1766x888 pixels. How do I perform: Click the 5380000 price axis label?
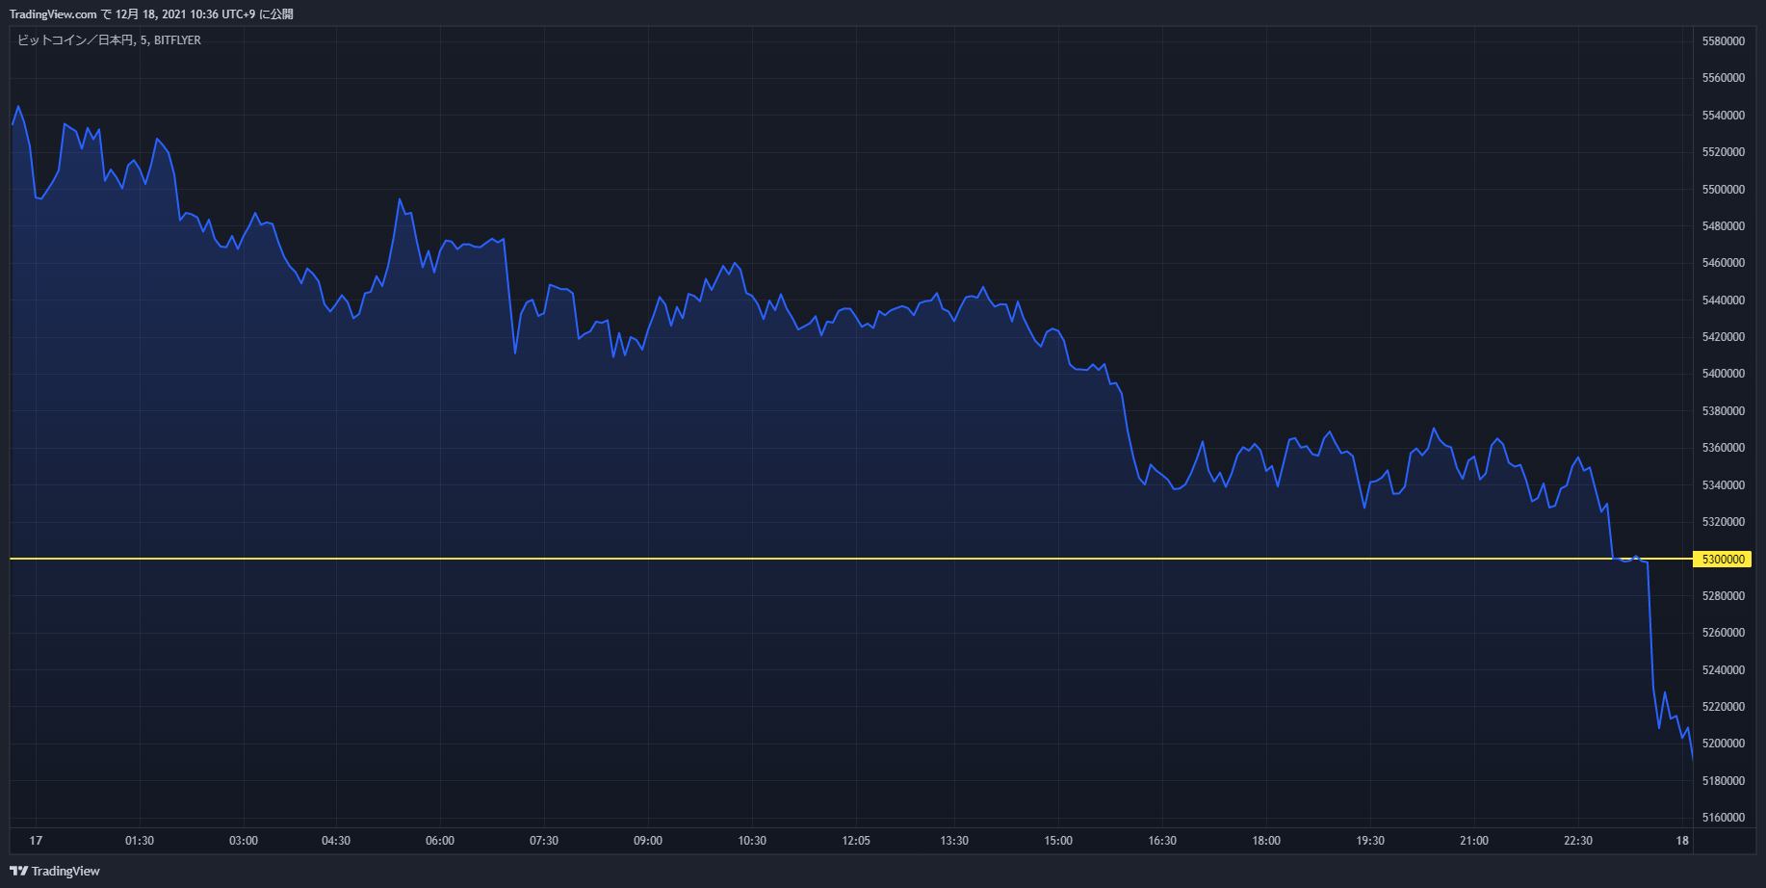[1724, 411]
